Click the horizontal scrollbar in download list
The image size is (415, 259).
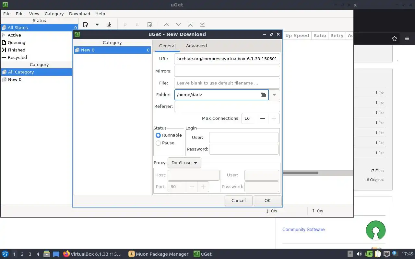tap(301, 173)
